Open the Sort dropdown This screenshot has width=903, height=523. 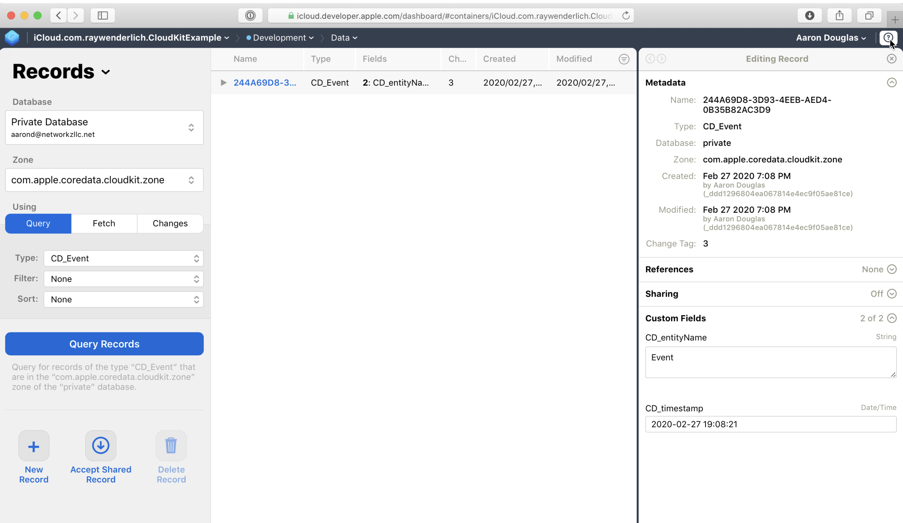tap(124, 300)
